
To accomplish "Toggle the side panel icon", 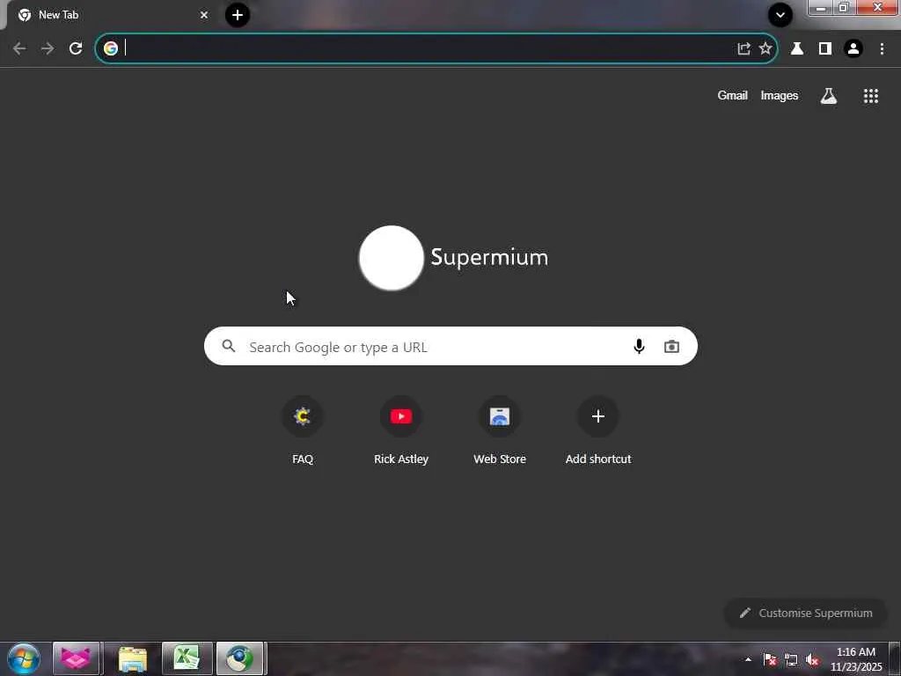I will pyautogui.click(x=825, y=48).
